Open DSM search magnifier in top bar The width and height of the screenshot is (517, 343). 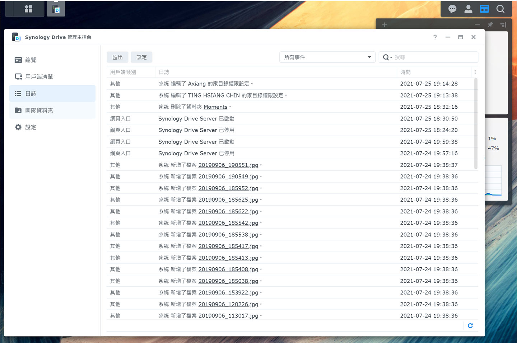500,9
